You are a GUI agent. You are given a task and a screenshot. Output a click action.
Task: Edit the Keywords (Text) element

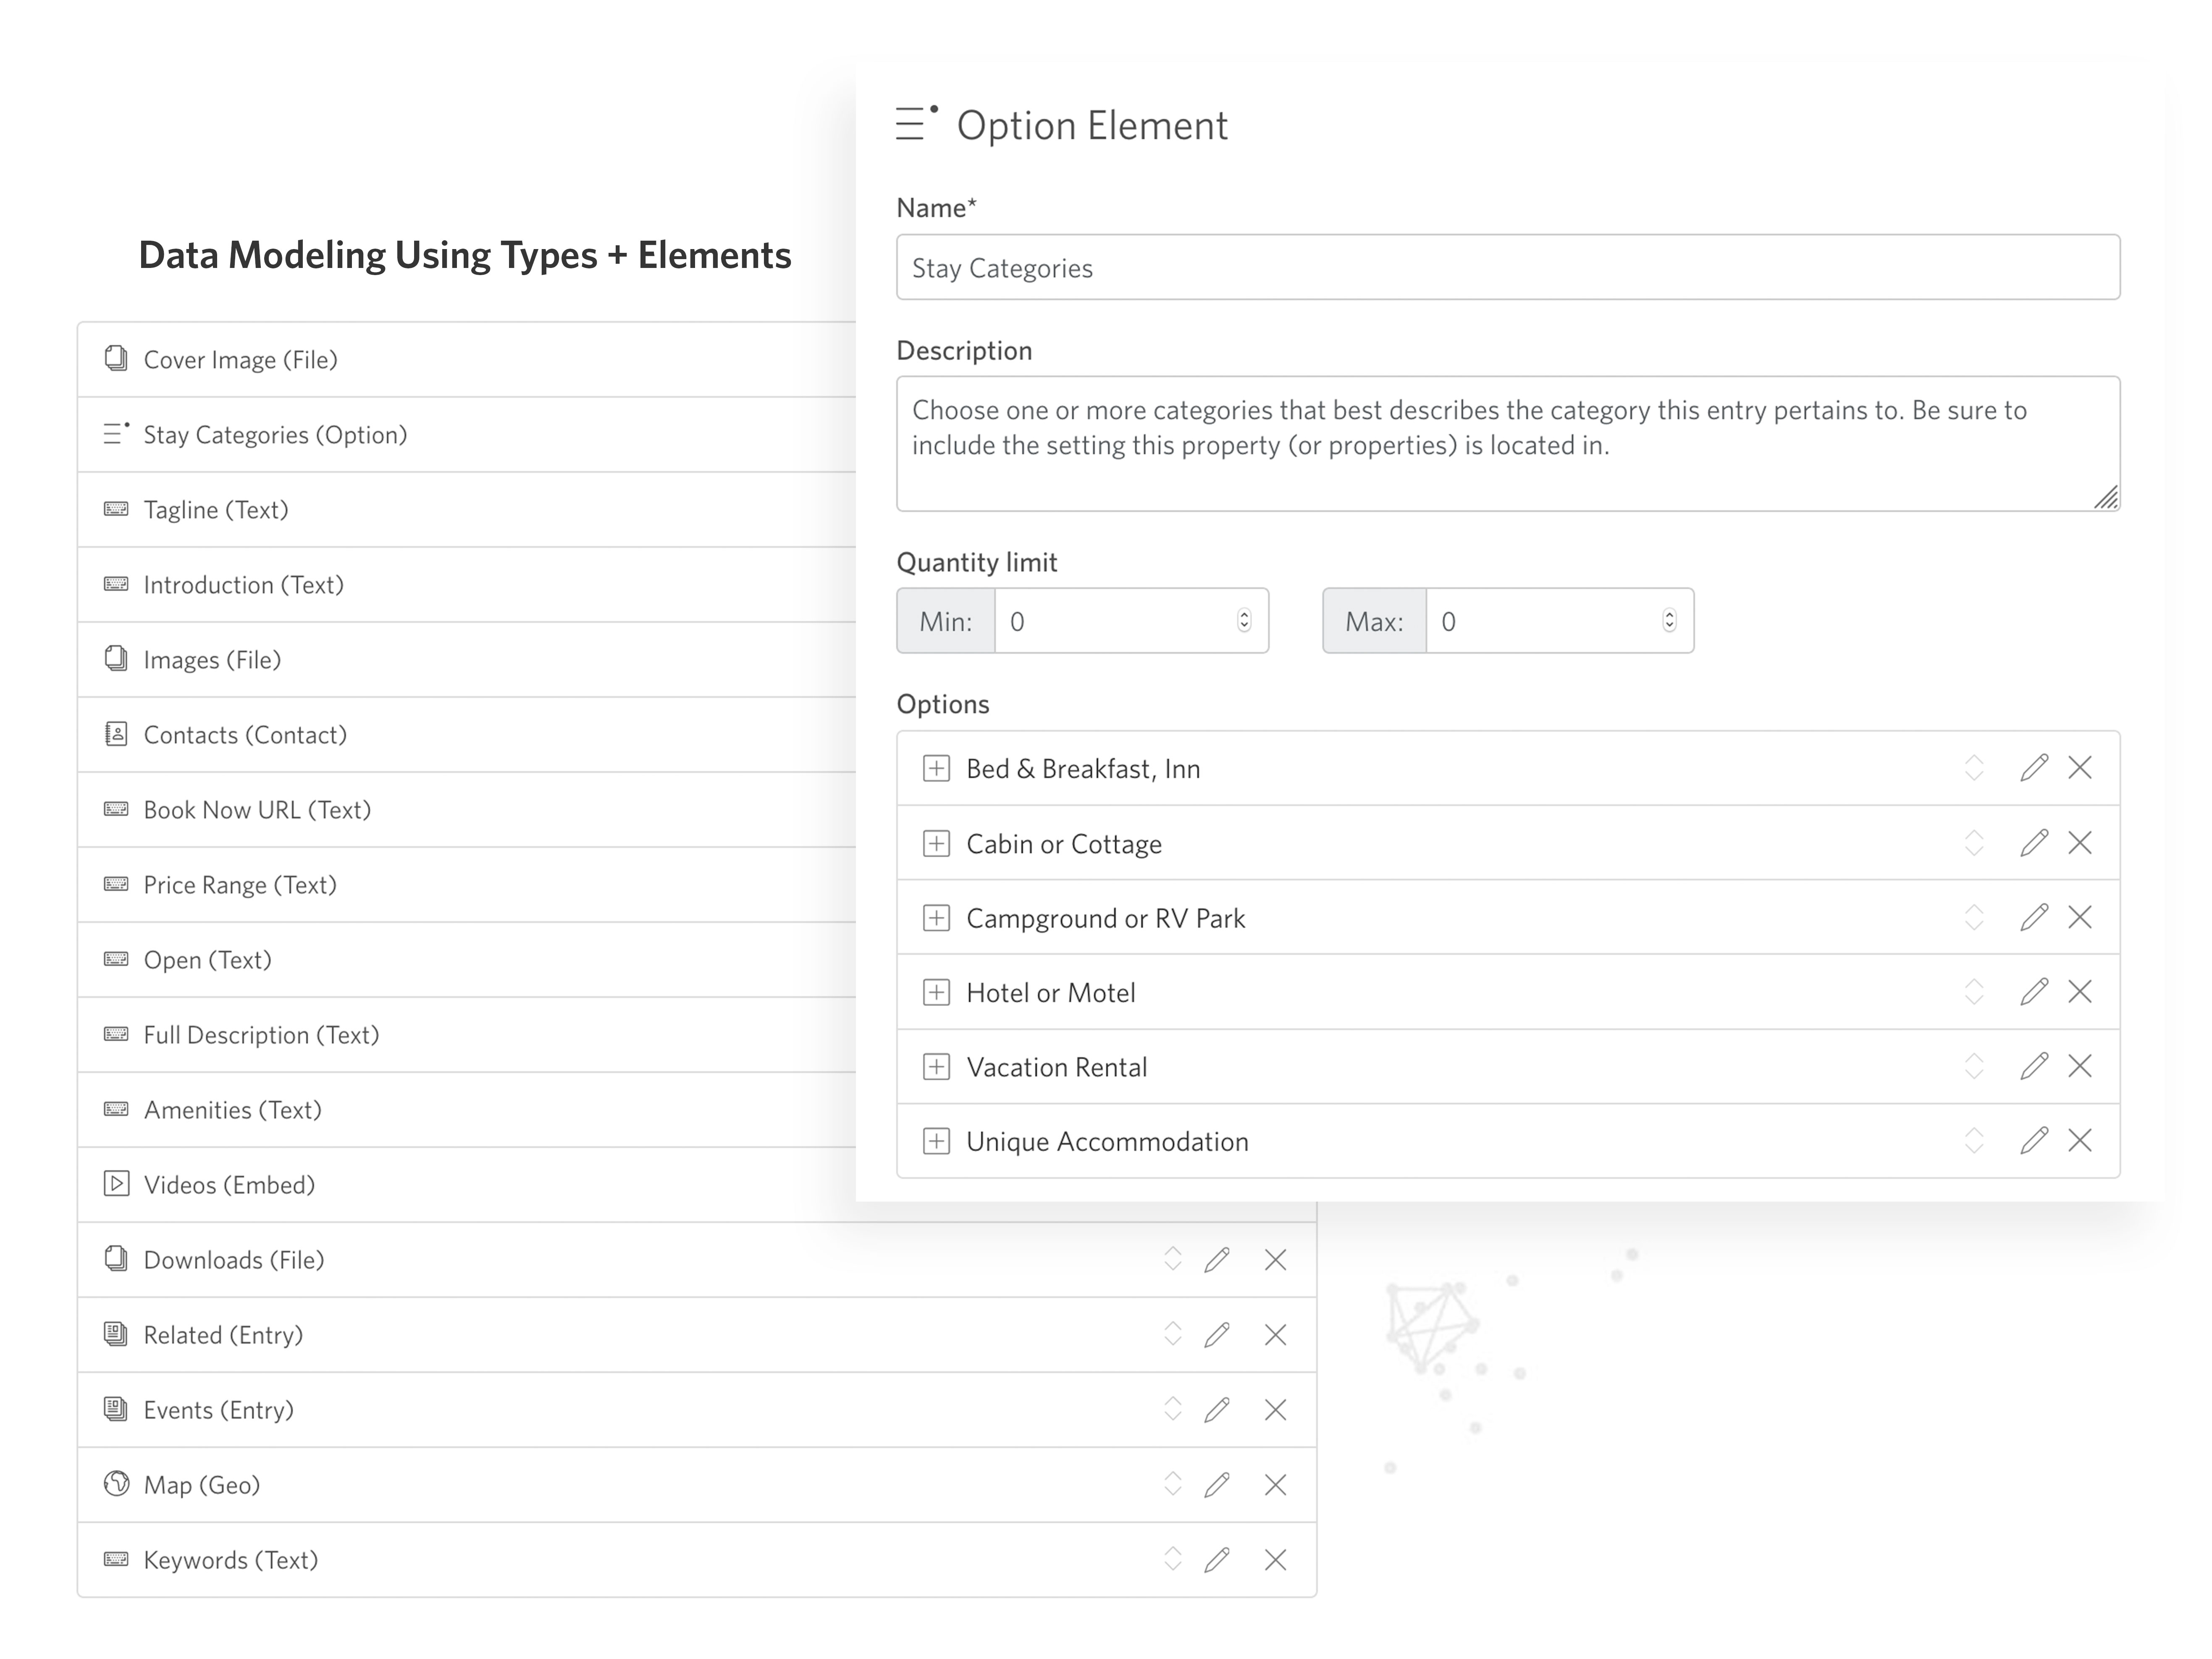tap(1217, 1560)
